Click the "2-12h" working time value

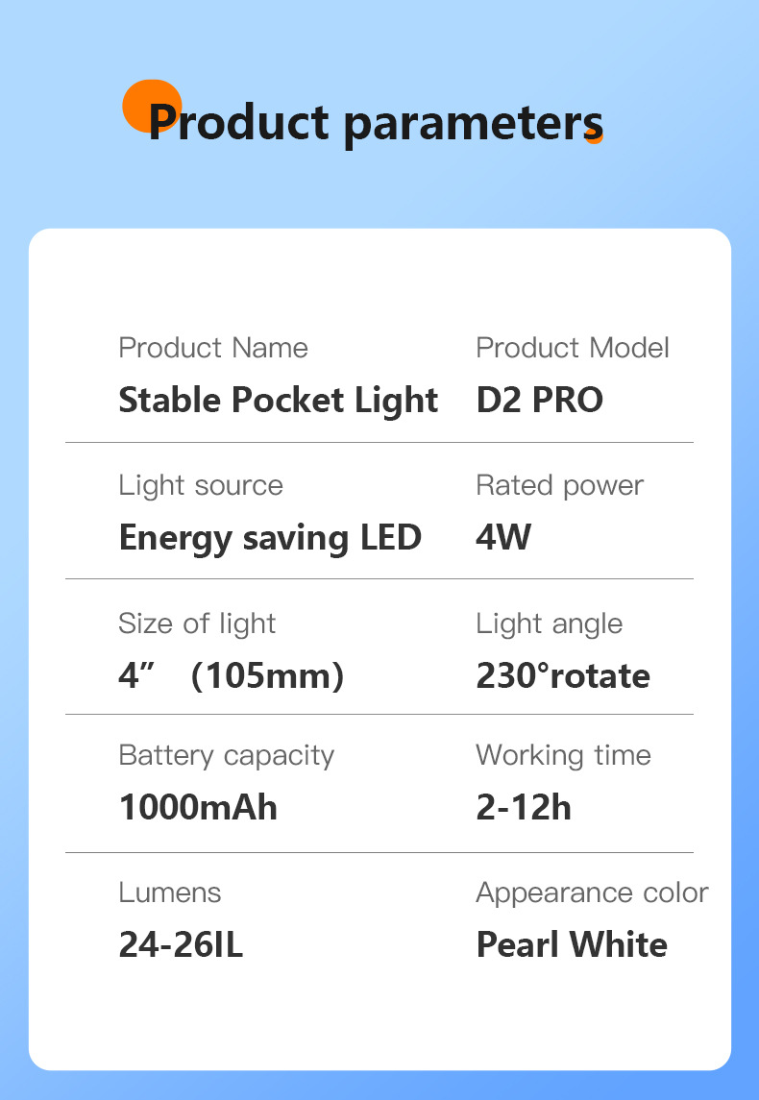pyautogui.click(x=524, y=808)
